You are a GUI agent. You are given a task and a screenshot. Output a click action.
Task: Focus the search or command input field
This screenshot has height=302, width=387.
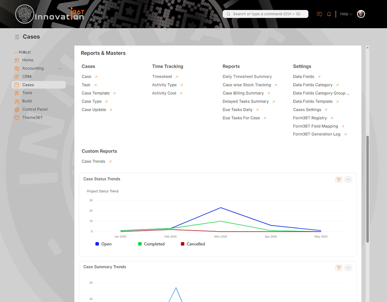(265, 14)
